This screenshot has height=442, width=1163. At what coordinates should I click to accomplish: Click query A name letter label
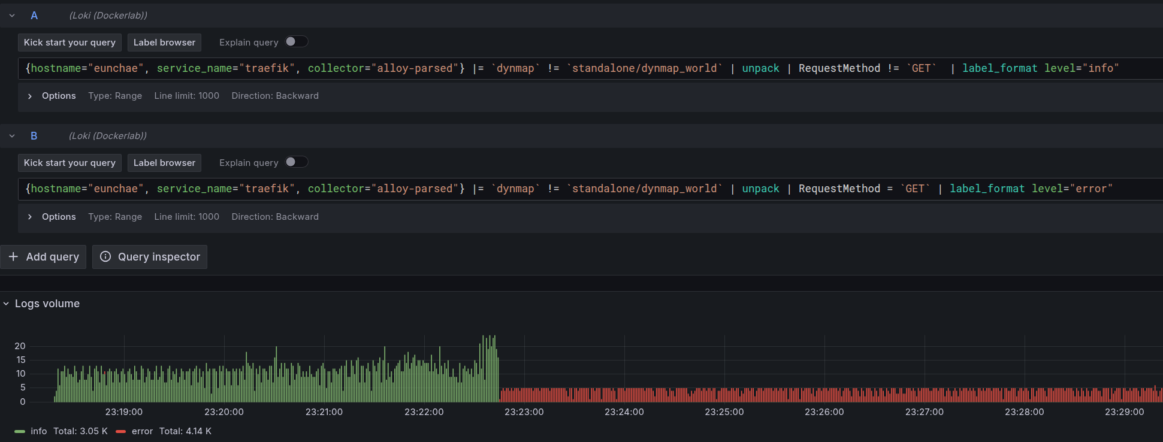(x=34, y=16)
